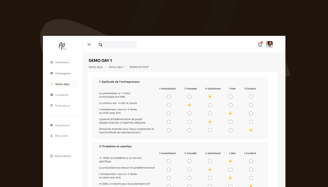The width and height of the screenshot is (328, 187).
Task: Click the Incubation document icon
Action: [52, 95]
